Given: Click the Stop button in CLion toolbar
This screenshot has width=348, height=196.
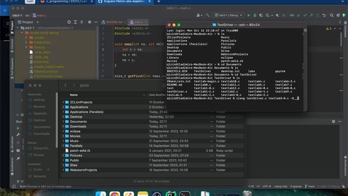Looking at the screenshot, I should (x=284, y=15).
